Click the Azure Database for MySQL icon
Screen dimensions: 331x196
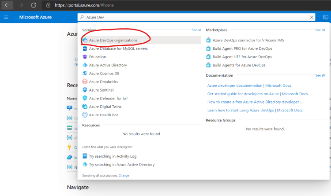point(85,48)
